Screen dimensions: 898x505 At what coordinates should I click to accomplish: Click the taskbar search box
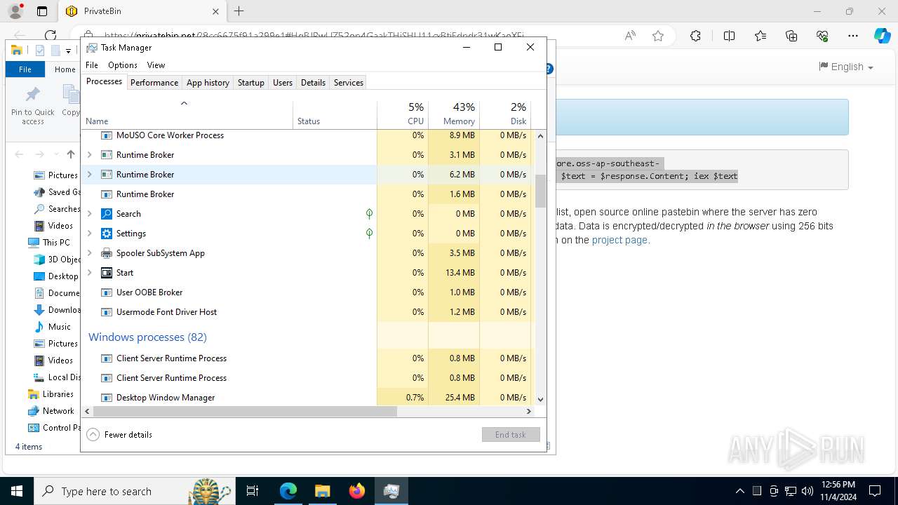point(133,491)
